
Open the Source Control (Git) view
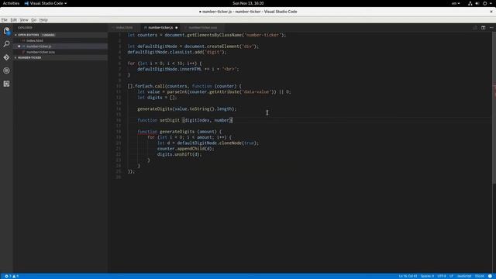(x=6, y=57)
